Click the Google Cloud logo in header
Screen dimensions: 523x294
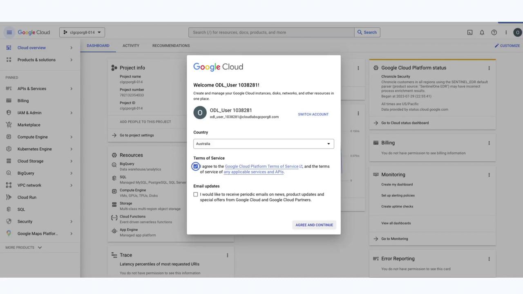pyautogui.click(x=34, y=32)
